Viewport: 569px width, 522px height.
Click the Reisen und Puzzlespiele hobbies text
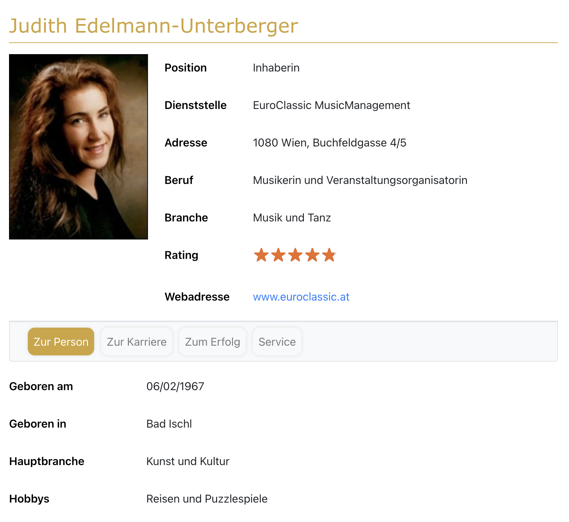point(207,499)
